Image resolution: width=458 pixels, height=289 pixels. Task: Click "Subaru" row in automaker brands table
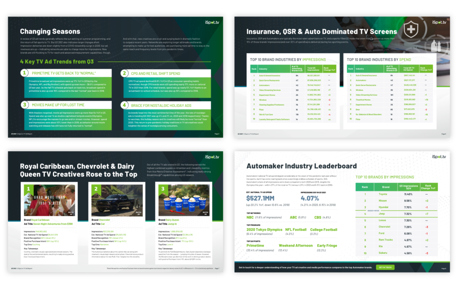point(396,253)
